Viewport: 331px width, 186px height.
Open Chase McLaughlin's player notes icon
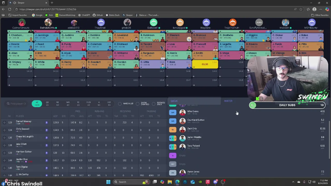click(47, 138)
